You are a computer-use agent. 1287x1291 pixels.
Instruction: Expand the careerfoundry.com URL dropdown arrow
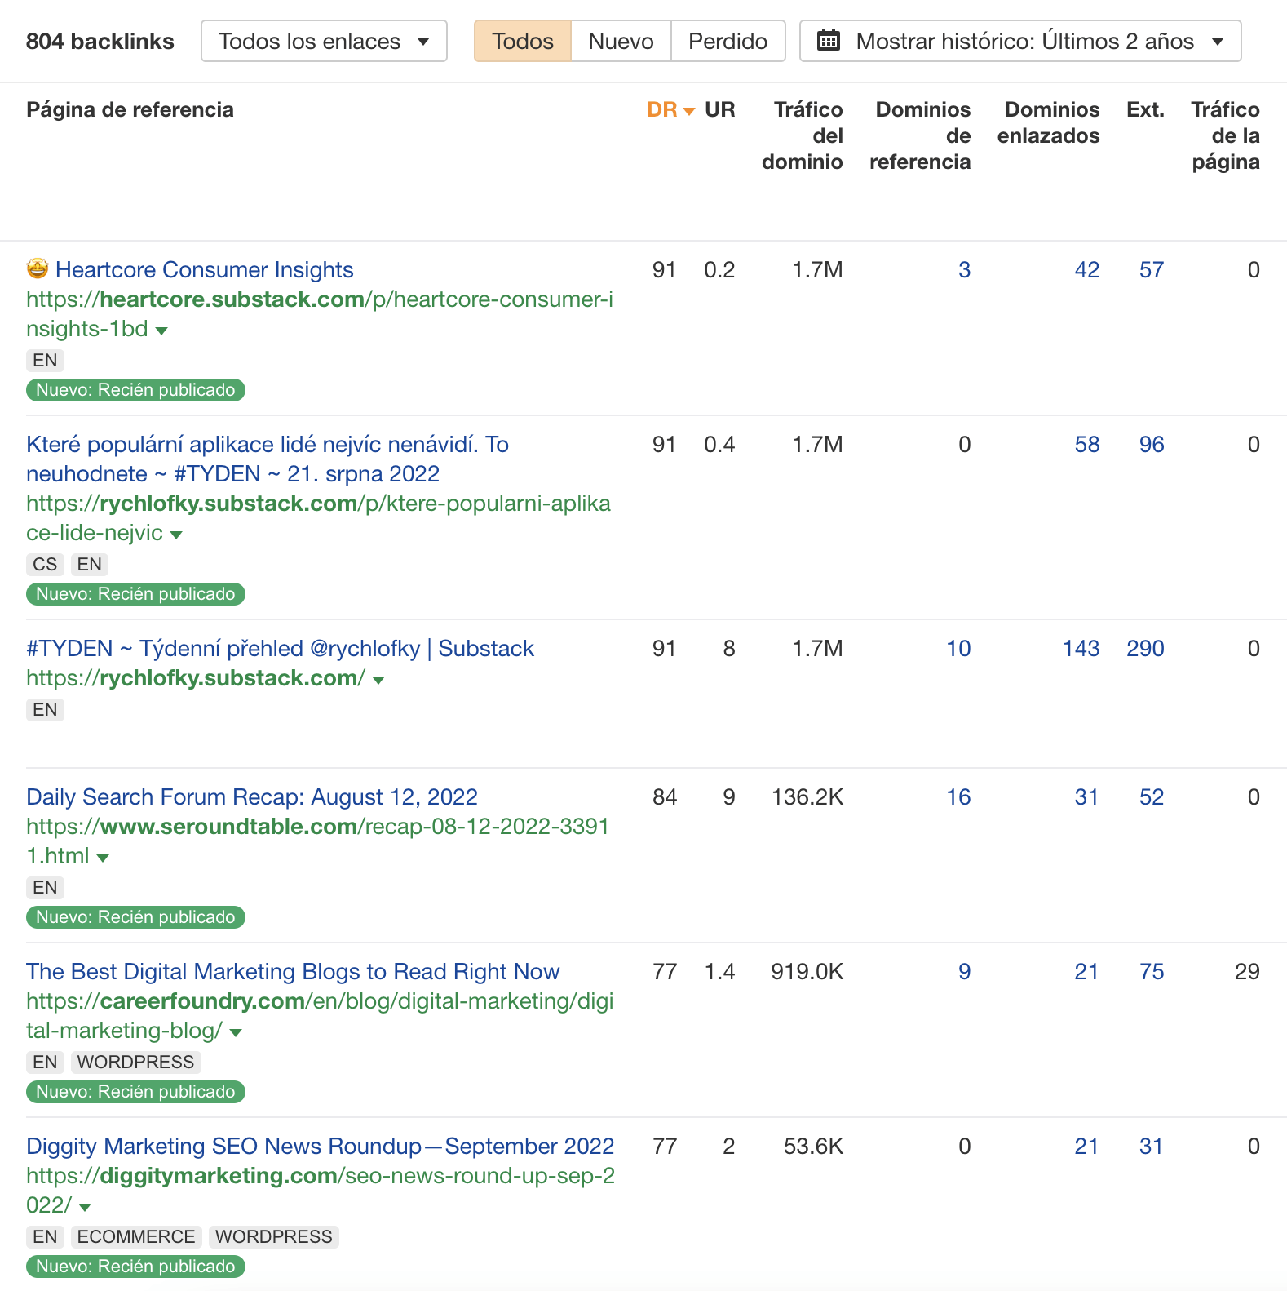coord(236,1032)
